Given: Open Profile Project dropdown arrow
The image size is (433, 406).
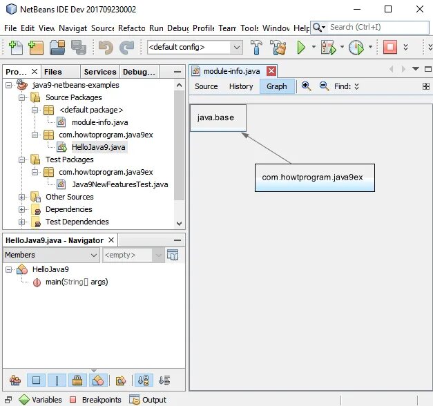Looking at the screenshot, I should (370, 47).
